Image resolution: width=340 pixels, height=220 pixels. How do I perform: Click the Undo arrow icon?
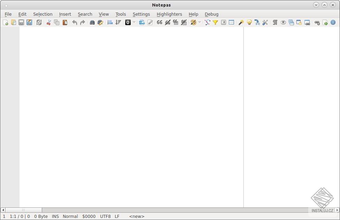(74, 22)
